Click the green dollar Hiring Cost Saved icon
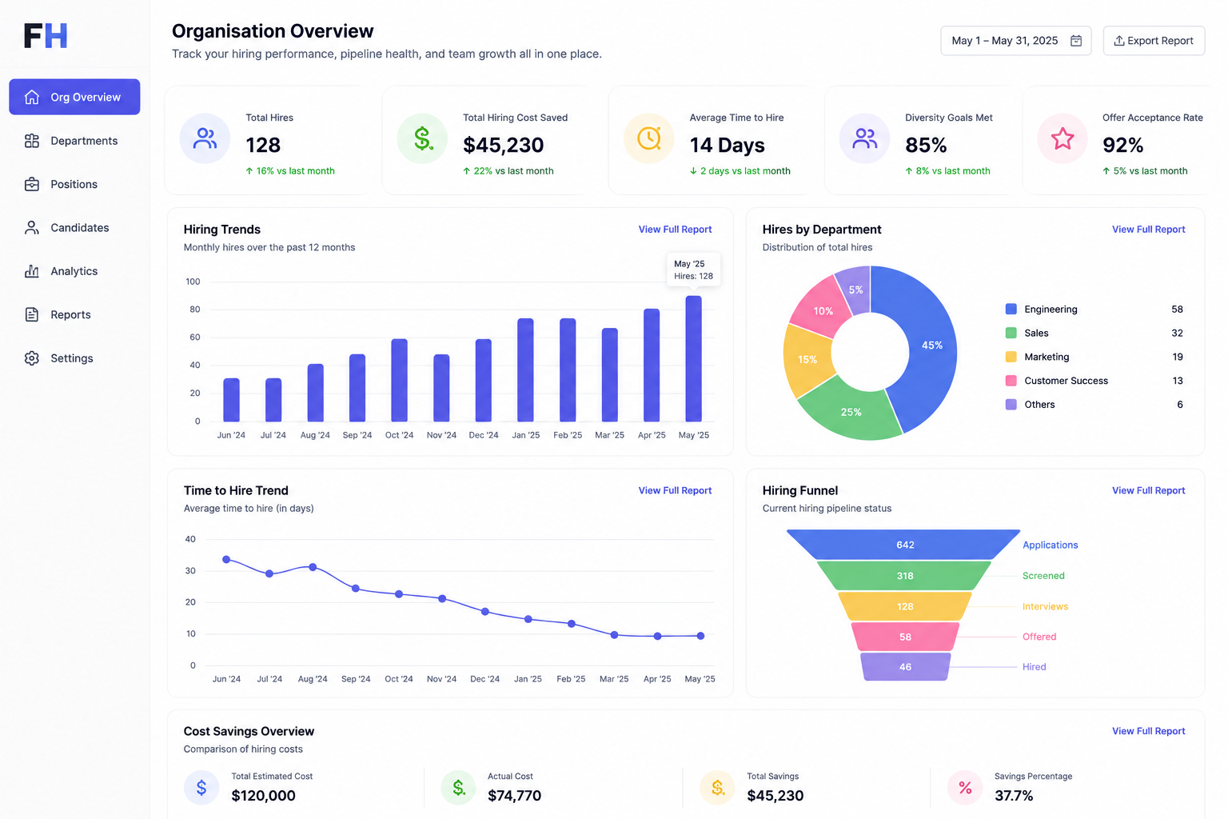This screenshot has width=1228, height=819. point(422,138)
